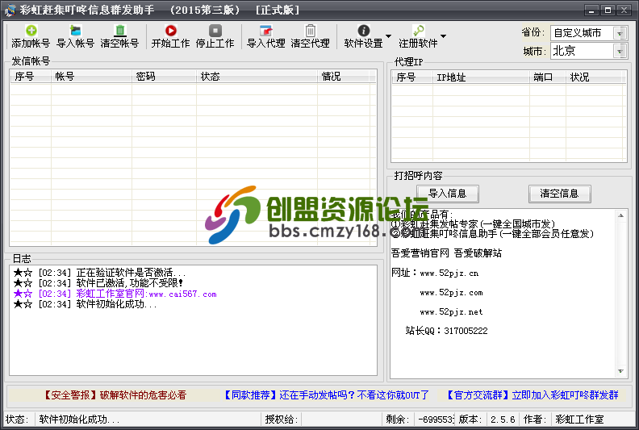The image size is (639, 430).
Task: Click 站长QQ: 317005222 text line
Action: (446, 331)
